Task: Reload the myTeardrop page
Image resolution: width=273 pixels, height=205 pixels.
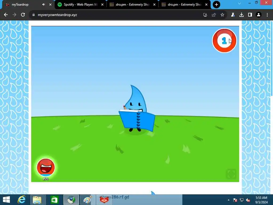Action: coord(23,15)
